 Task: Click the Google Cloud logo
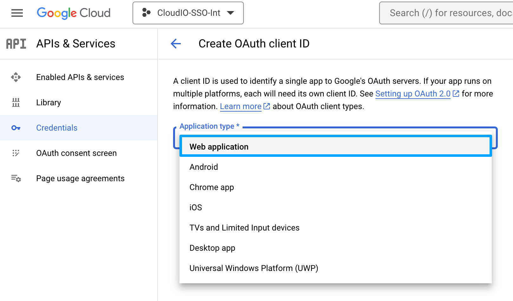click(x=74, y=13)
